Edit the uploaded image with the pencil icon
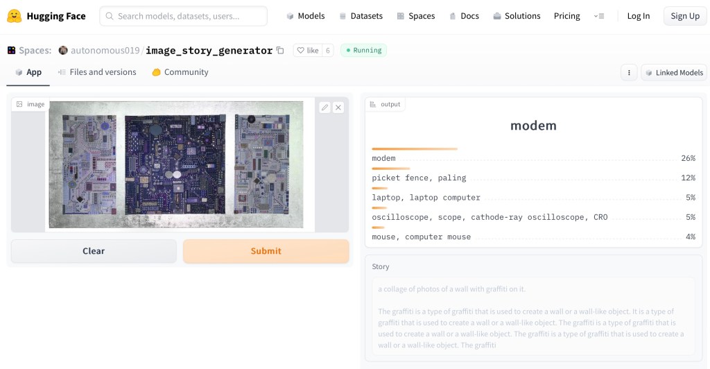Image resolution: width=710 pixels, height=369 pixels. (x=324, y=108)
